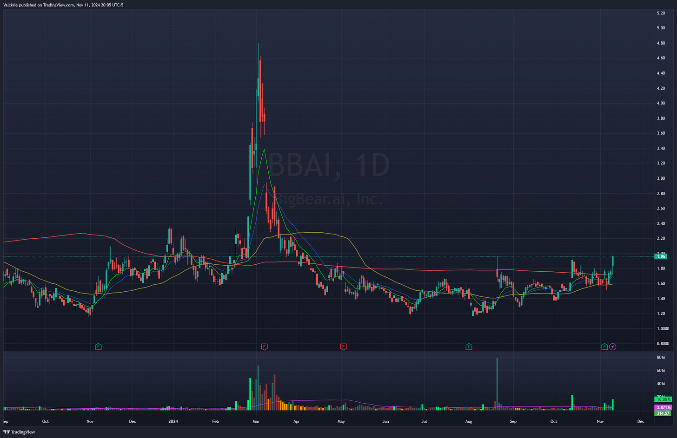Click the green earnings marker above Aug
Image resolution: width=677 pixels, height=438 pixels.
pos(469,346)
